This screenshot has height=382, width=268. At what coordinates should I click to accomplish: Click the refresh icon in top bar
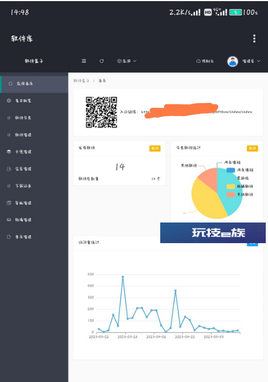point(102,61)
